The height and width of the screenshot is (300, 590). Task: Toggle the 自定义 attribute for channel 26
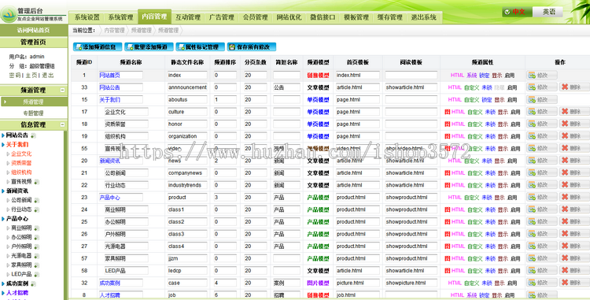pyautogui.click(x=475, y=234)
